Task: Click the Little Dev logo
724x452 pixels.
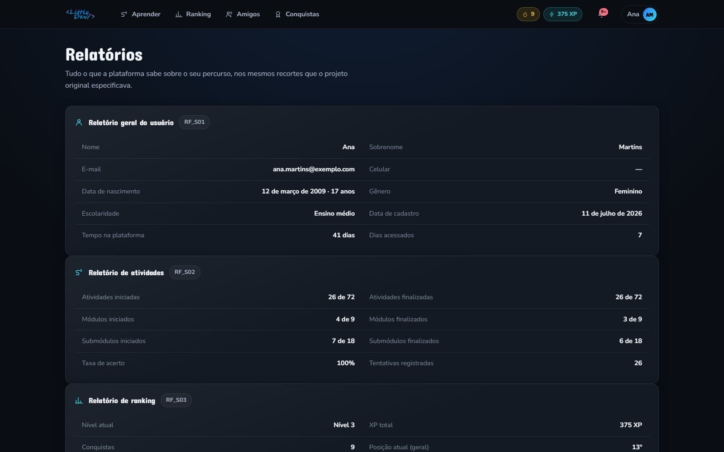Action: click(80, 14)
